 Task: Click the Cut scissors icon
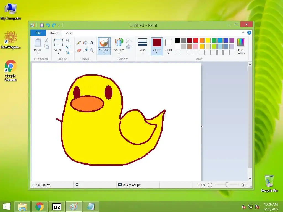[x=46, y=40]
